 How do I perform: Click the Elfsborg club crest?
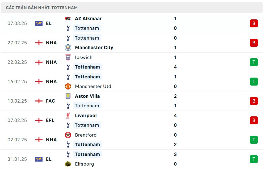[x=68, y=164]
